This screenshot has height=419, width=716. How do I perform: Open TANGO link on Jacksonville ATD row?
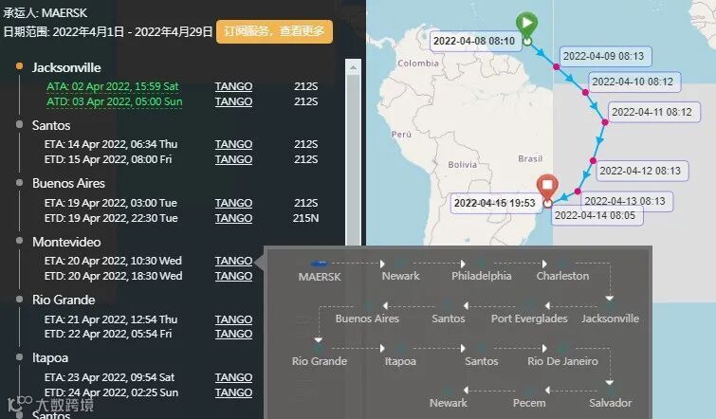pos(233,101)
